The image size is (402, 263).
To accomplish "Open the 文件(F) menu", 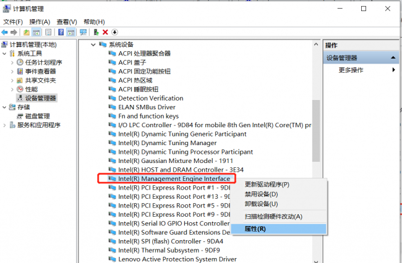I will pyautogui.click(x=13, y=22).
